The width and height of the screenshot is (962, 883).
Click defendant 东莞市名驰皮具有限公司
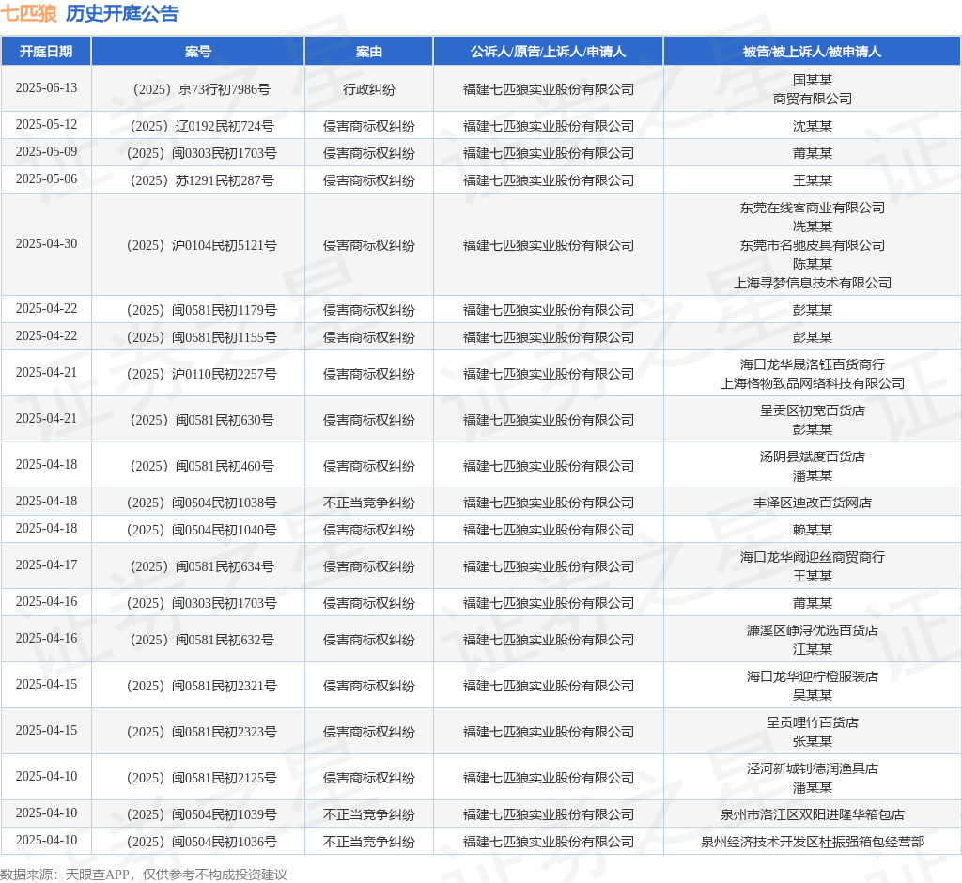[x=813, y=245]
